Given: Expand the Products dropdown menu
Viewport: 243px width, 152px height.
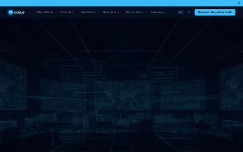Looking at the screenshot, I should point(66,12).
